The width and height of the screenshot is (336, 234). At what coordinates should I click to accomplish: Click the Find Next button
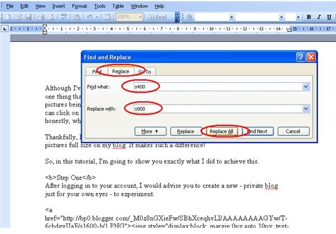click(258, 132)
